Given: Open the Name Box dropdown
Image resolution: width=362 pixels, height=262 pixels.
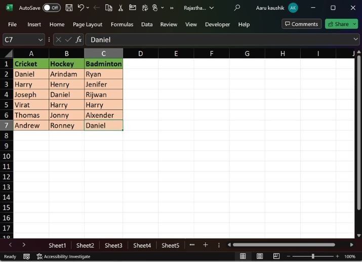Looking at the screenshot, I should [x=41, y=40].
